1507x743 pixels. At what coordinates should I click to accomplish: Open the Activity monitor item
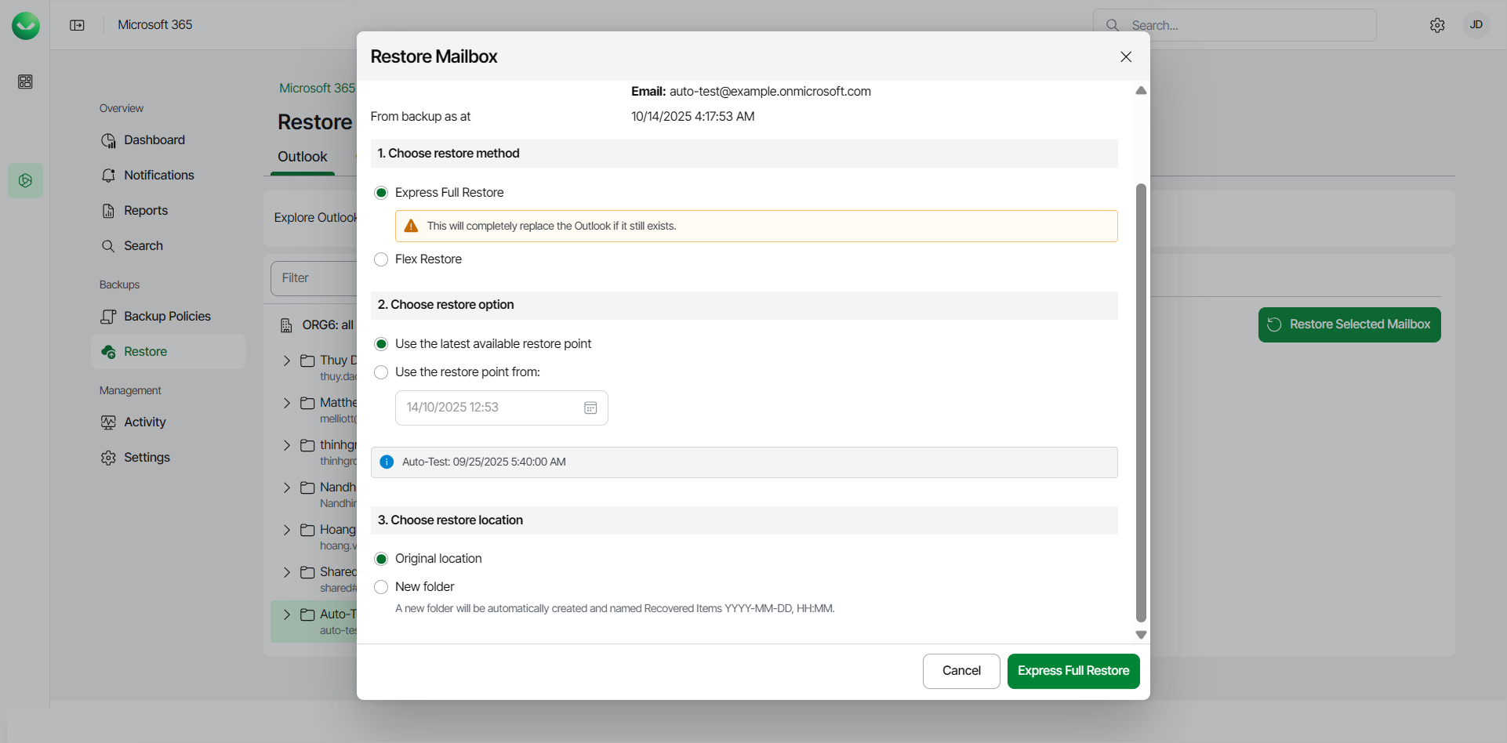click(144, 422)
